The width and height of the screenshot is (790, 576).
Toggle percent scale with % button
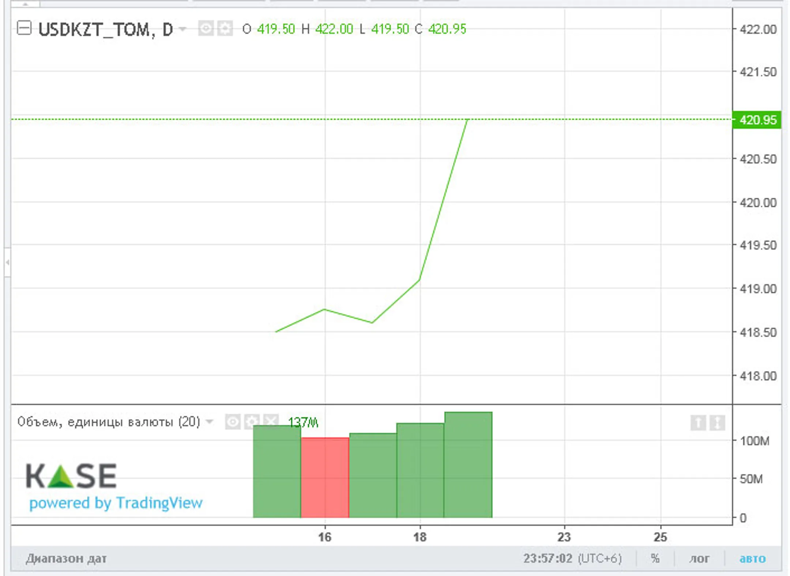coord(655,558)
